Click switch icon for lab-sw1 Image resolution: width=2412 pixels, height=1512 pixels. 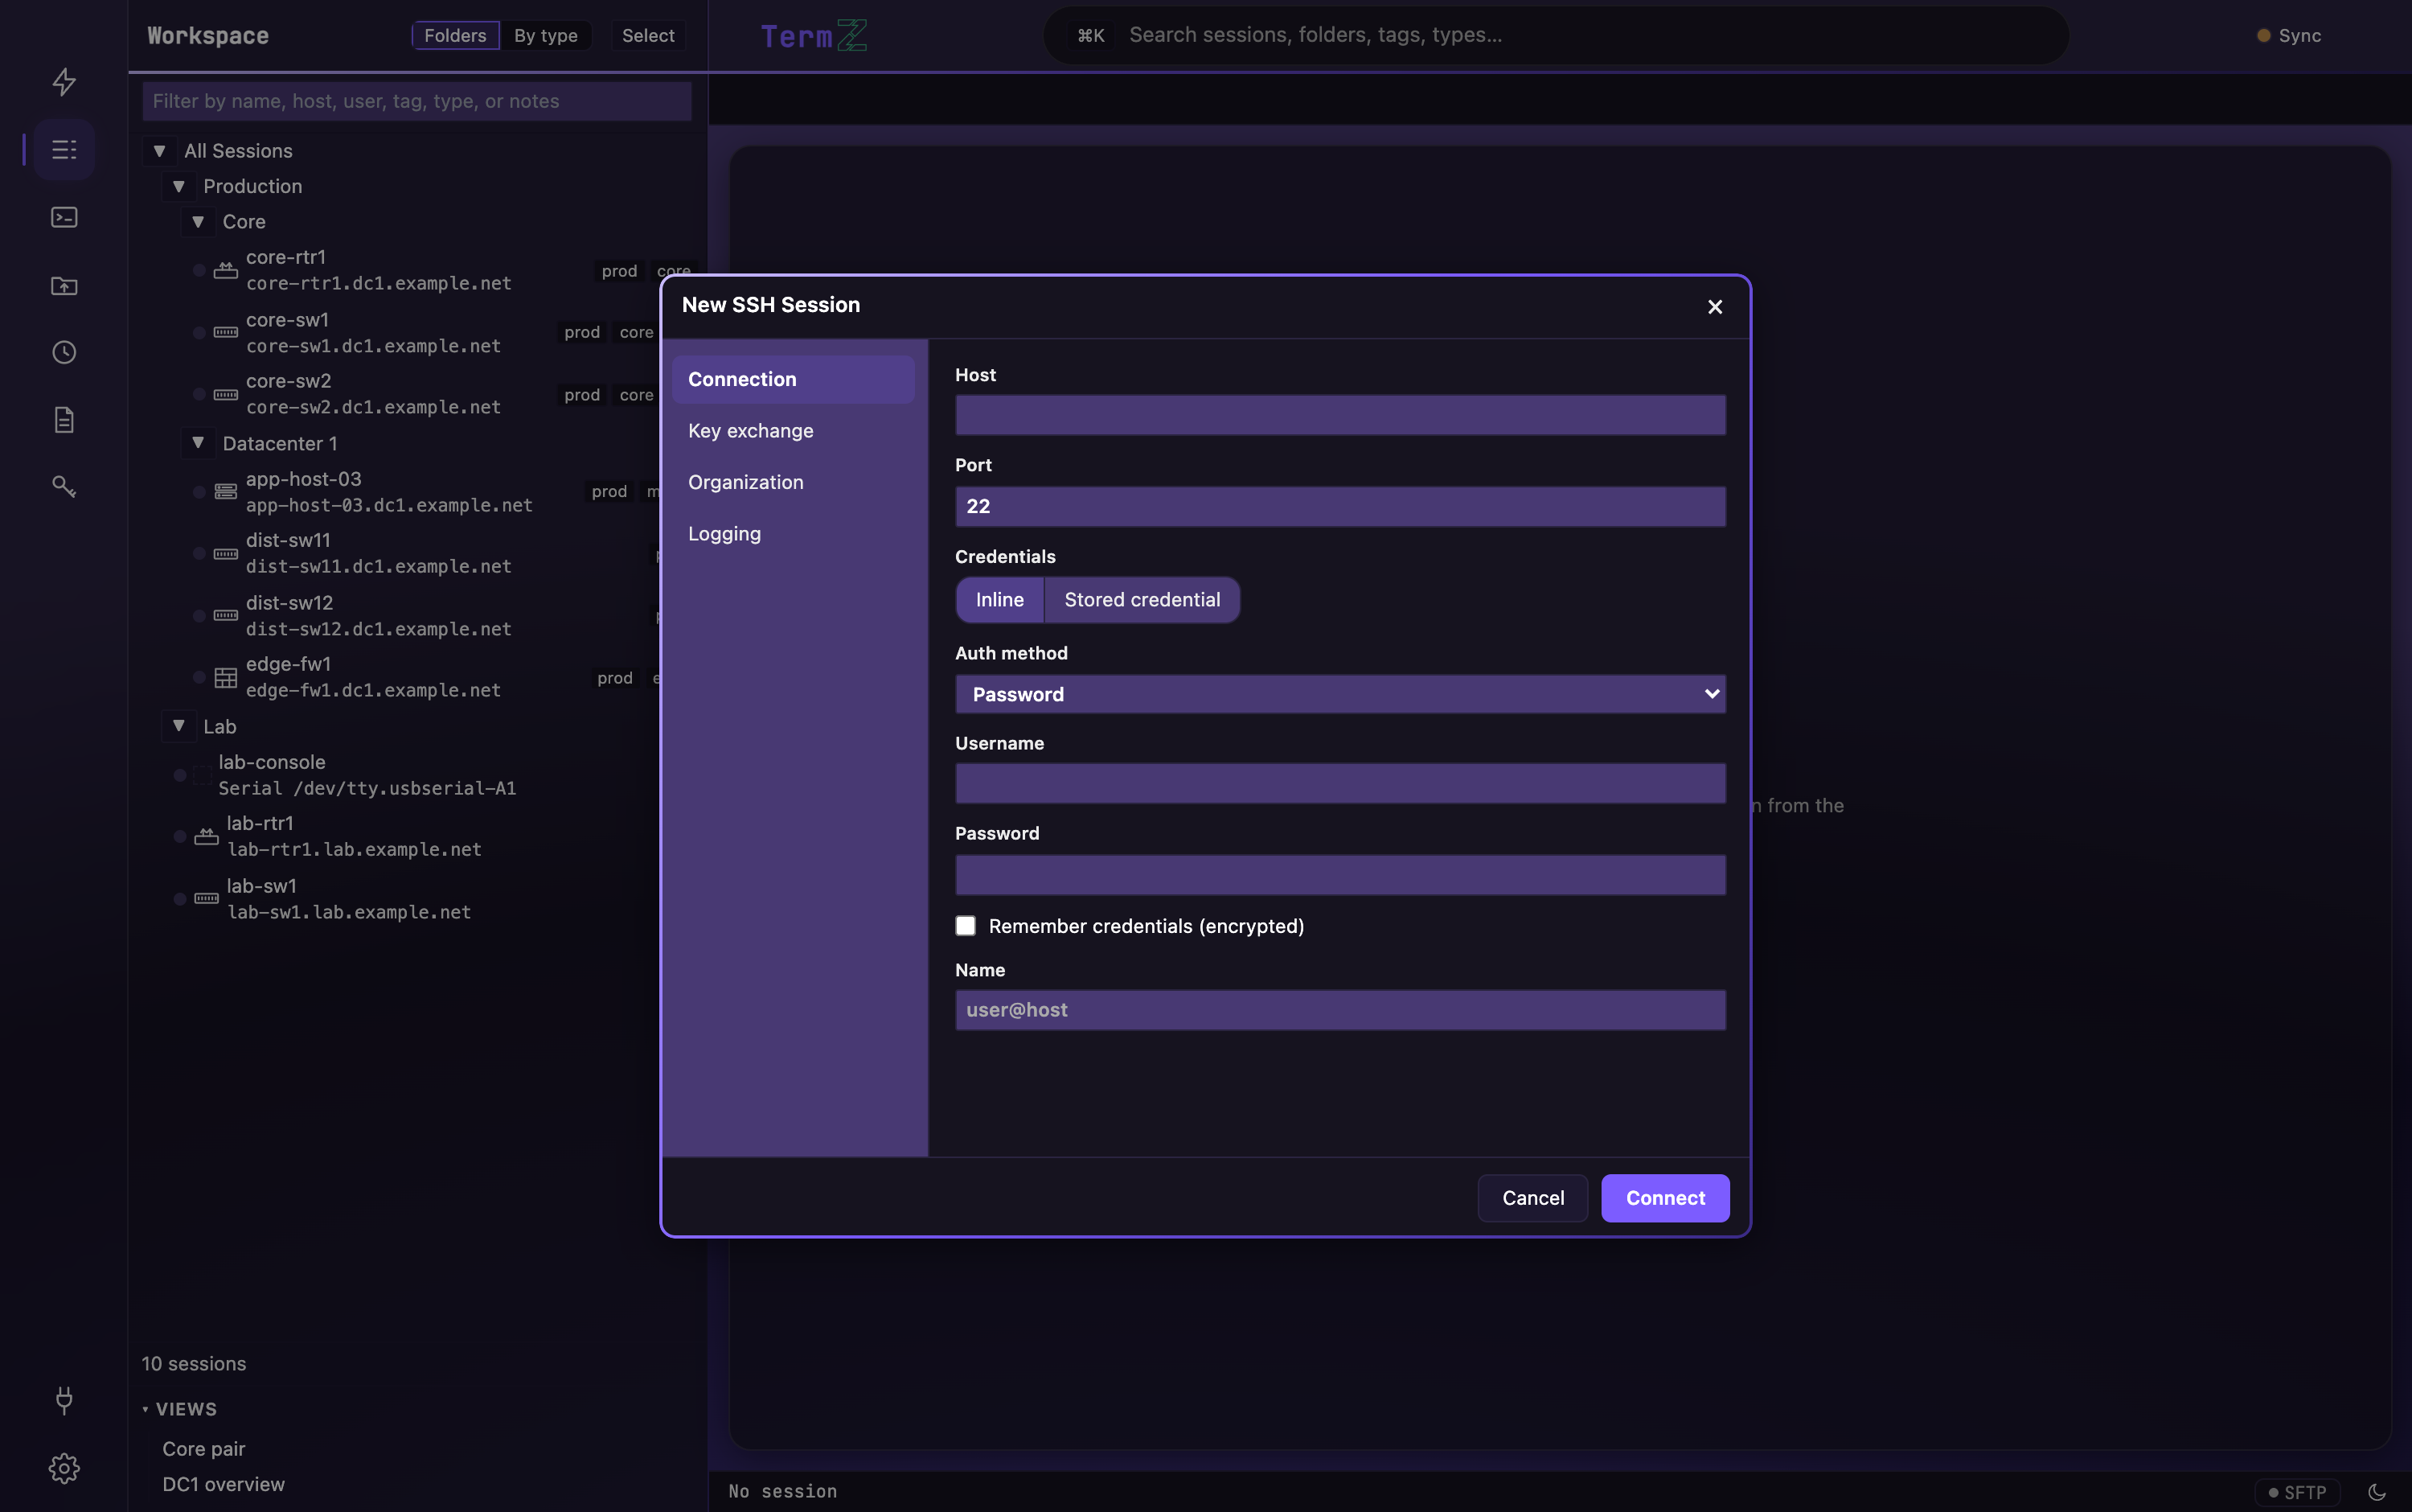pos(206,898)
